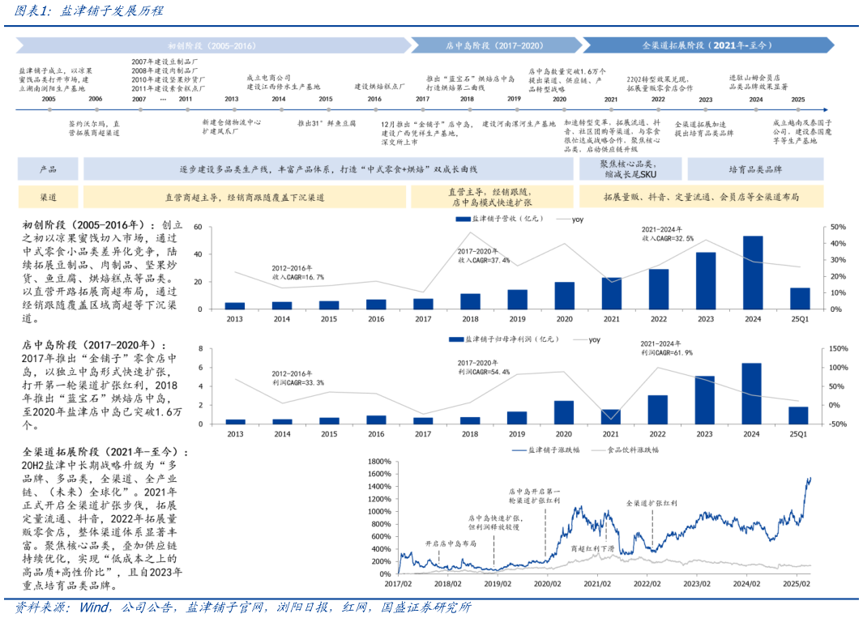Click the "渠道" row label box
This screenshot has height=618, width=863.
48,197
